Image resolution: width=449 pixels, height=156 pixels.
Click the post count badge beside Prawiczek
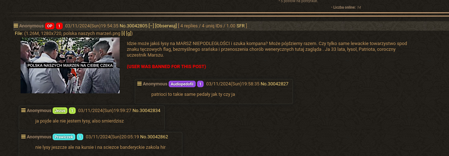point(80,137)
